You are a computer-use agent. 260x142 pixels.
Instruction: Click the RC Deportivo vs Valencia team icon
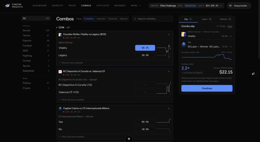point(60,72)
